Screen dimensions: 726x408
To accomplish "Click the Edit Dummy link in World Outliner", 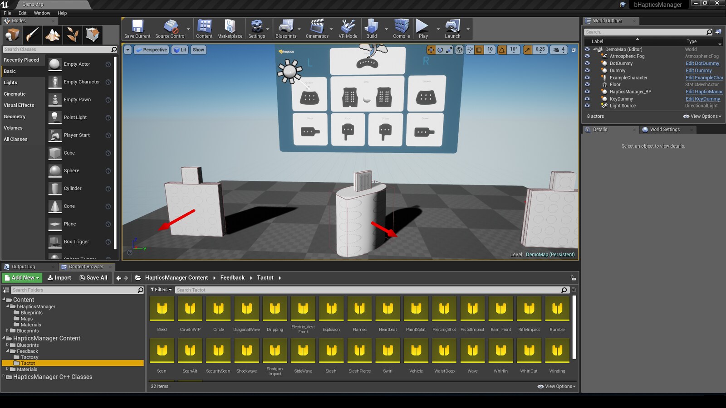I will (698, 70).
